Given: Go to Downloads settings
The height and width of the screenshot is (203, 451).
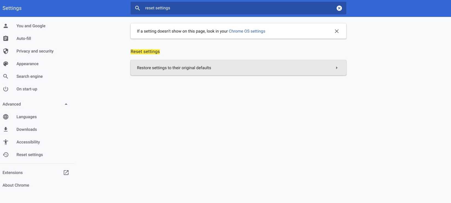Looking at the screenshot, I should 27,129.
